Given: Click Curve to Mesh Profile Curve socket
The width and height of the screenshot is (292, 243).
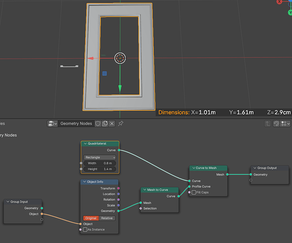Looking at the screenshot, I should (x=189, y=186).
